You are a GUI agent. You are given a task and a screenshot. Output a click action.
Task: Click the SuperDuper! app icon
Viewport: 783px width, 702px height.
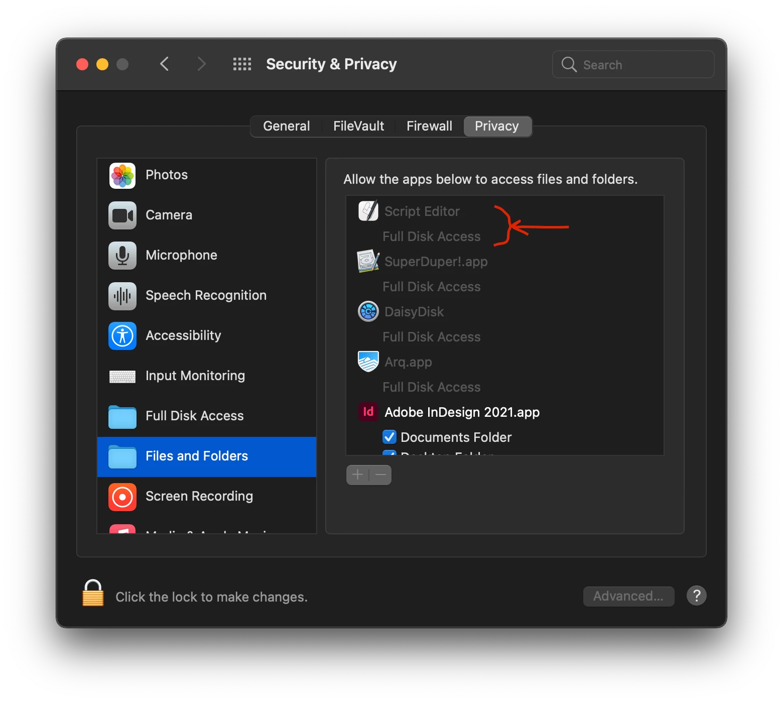click(x=368, y=261)
